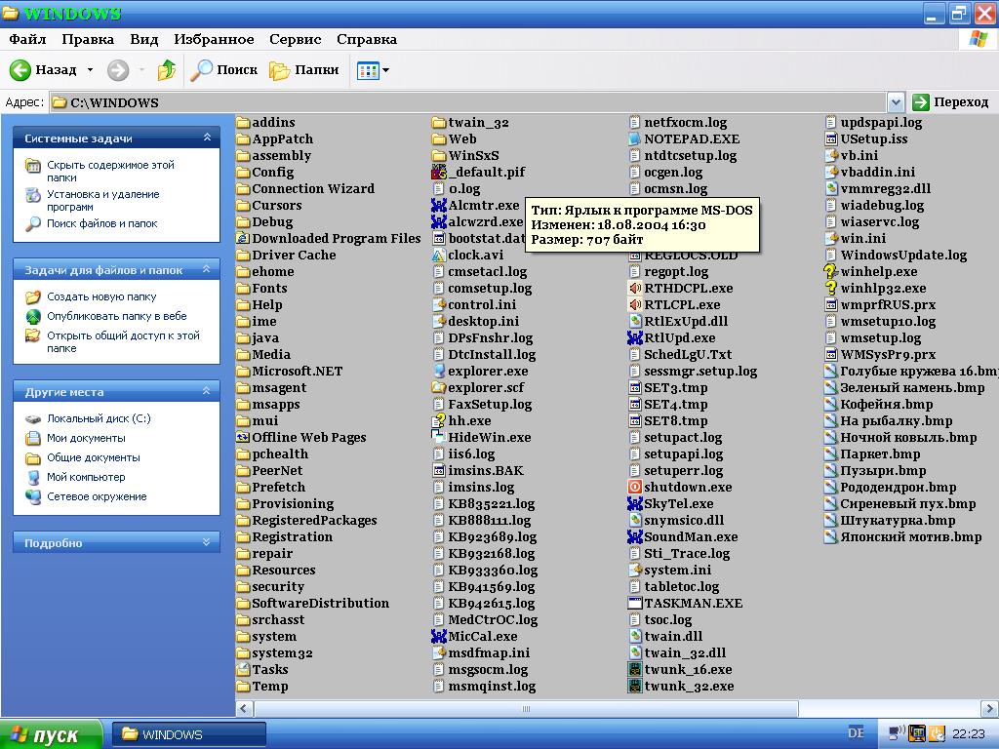Select the RTHDCPL.exe speaker icon

point(634,288)
